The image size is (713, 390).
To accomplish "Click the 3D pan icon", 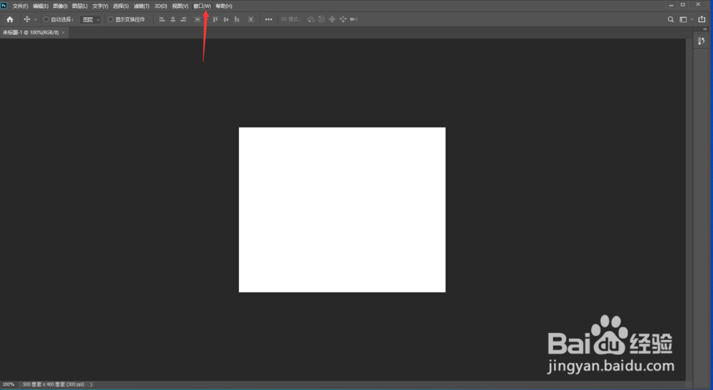I will point(332,19).
